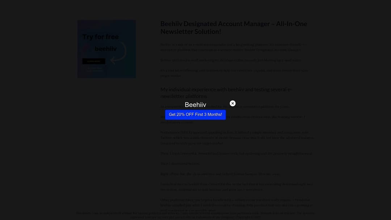
Task: Click the 'Try for free beehiiv' banner image
Action: [x=107, y=49]
